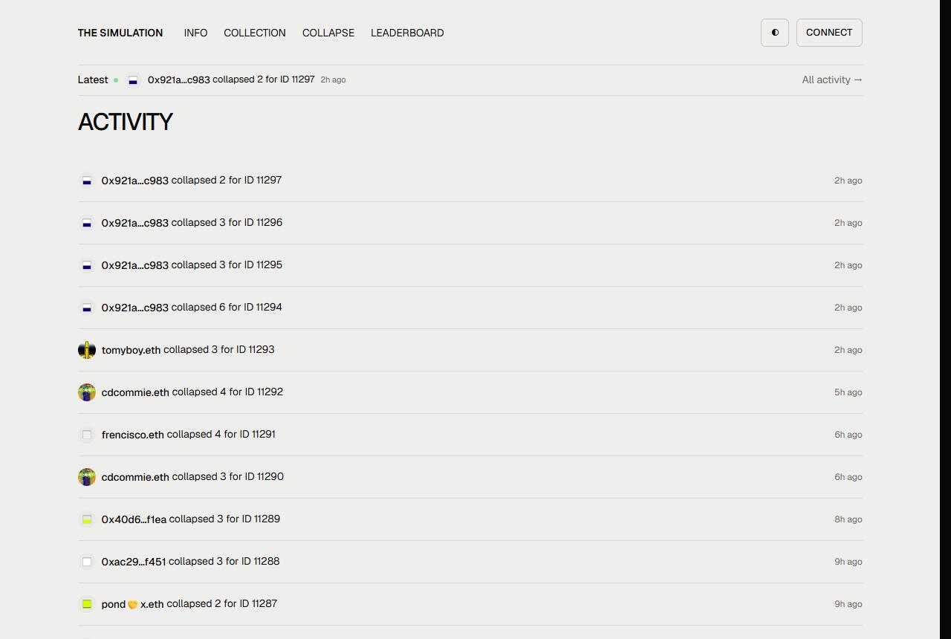Screen dimensions: 951x639
Task: Open the 0x40d6…f1ea address link
Action: 134,519
